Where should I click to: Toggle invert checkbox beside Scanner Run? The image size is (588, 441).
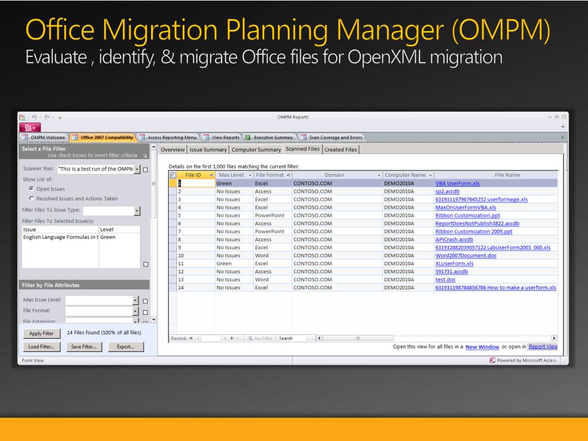(x=145, y=169)
